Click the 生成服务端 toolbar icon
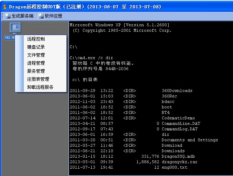The width and height of the screenshot is (233, 176). (x=8, y=16)
